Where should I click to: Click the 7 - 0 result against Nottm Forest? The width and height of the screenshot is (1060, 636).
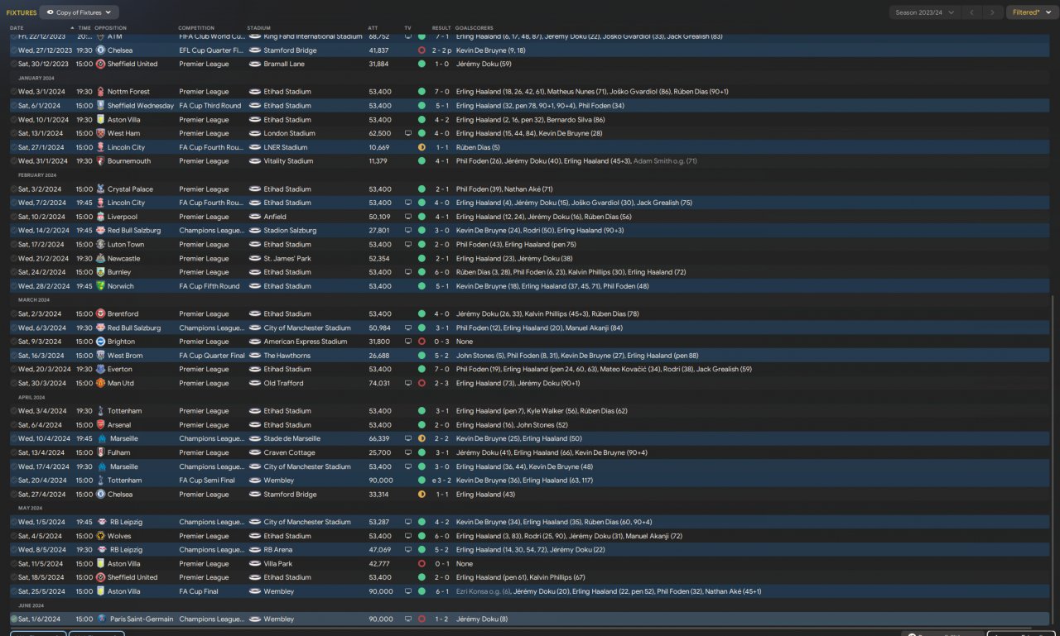point(442,92)
